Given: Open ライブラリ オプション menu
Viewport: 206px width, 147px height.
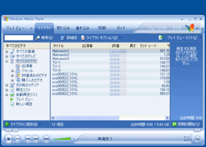Looking at the screenshot, I should pyautogui.click(x=101, y=38).
